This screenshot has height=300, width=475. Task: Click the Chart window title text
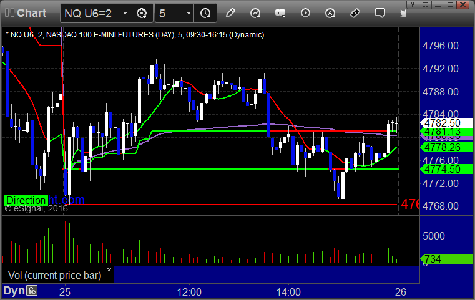[x=31, y=13]
